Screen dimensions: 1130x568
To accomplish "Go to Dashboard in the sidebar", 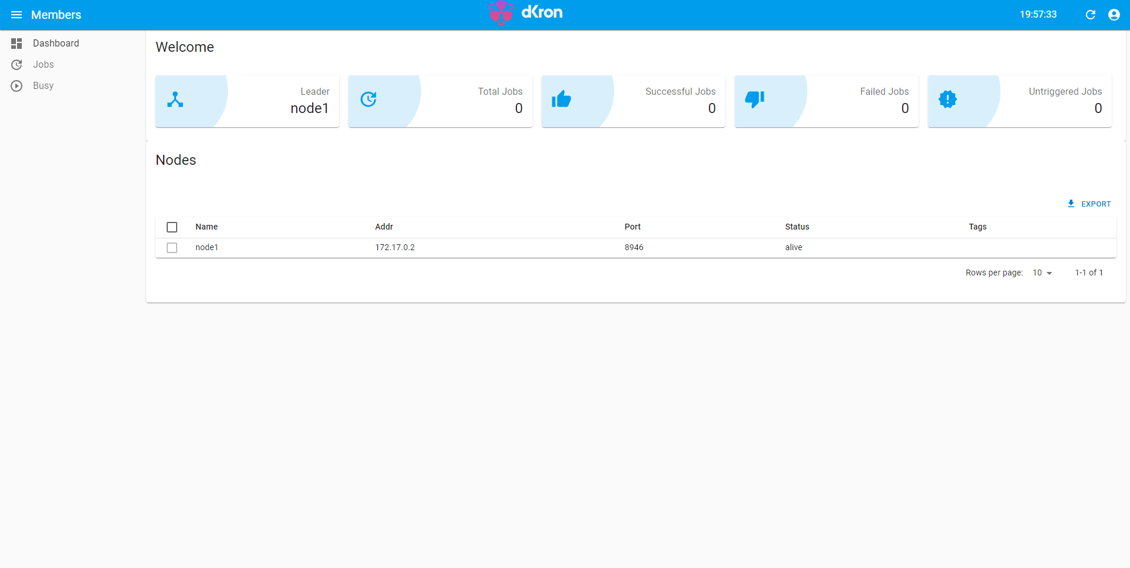I will (56, 44).
